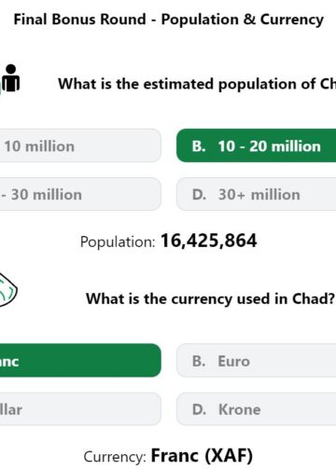Viewport: 336px width, 470px height.
Task: Pick answer D. Krone
Action: coord(257,409)
